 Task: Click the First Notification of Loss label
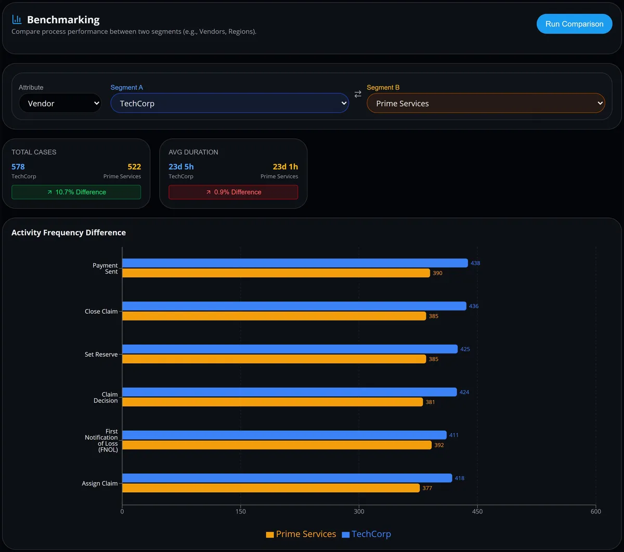point(101,441)
